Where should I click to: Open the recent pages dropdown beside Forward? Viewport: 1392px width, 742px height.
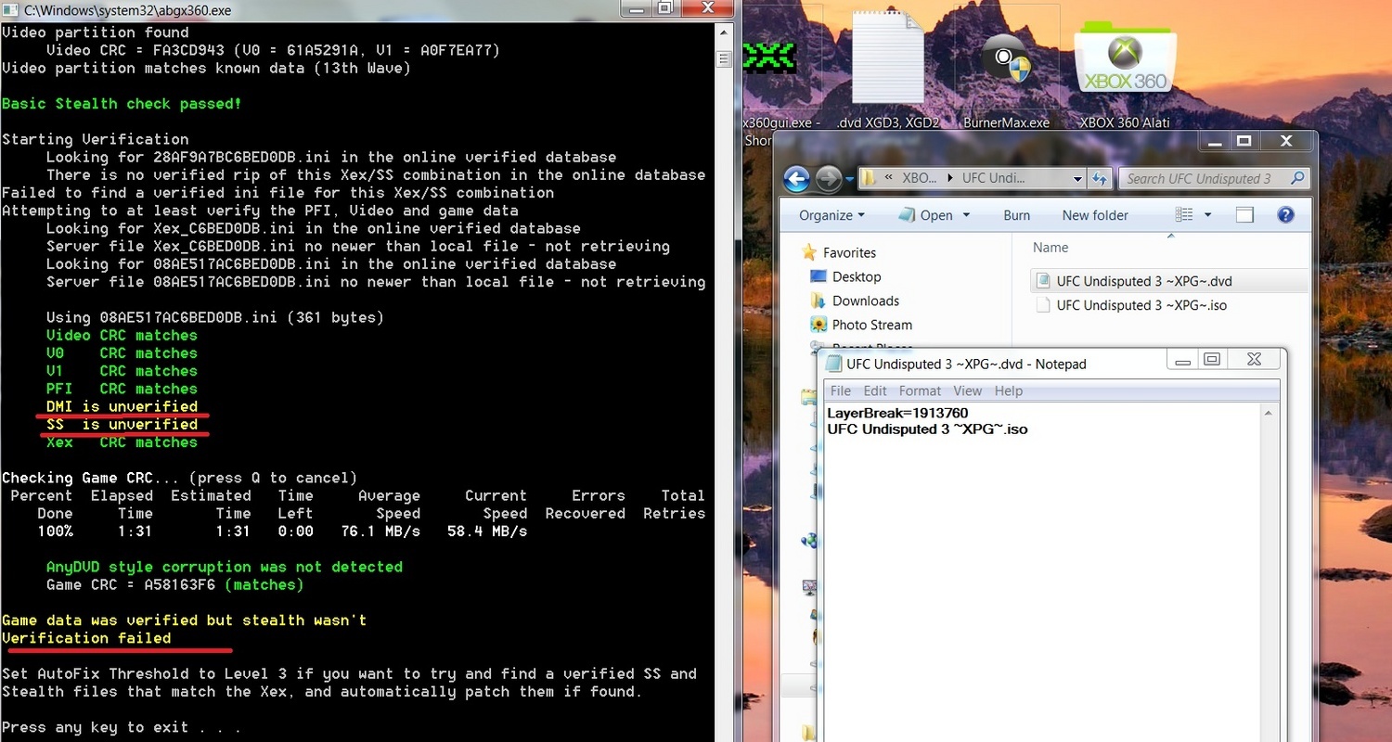point(849,180)
